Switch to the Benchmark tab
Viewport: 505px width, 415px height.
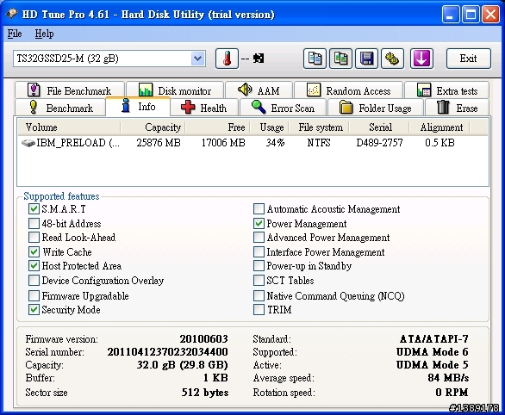click(60, 108)
